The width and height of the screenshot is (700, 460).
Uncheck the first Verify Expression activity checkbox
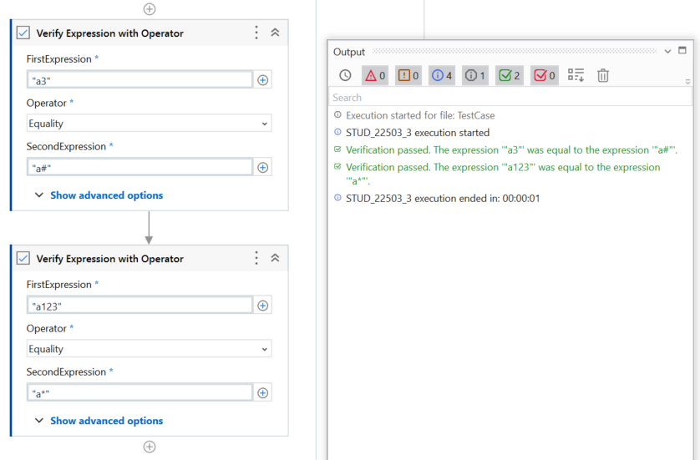click(x=23, y=33)
